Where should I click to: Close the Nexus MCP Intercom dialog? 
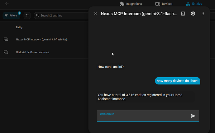95,14
